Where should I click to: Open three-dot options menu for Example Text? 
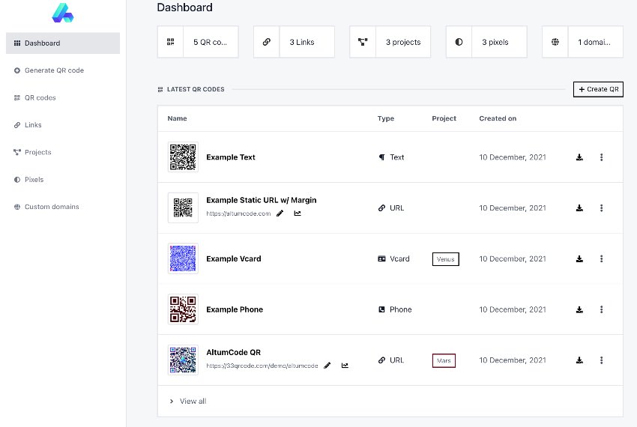602,157
